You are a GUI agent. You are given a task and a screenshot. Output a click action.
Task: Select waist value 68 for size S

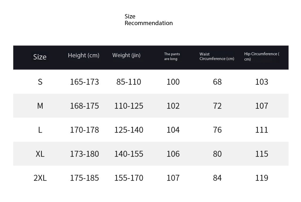pos(217,82)
